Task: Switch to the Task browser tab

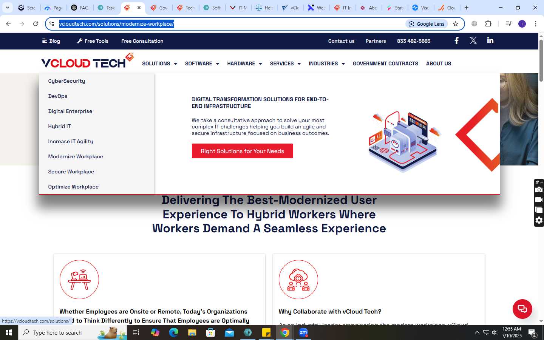Action: click(x=106, y=8)
